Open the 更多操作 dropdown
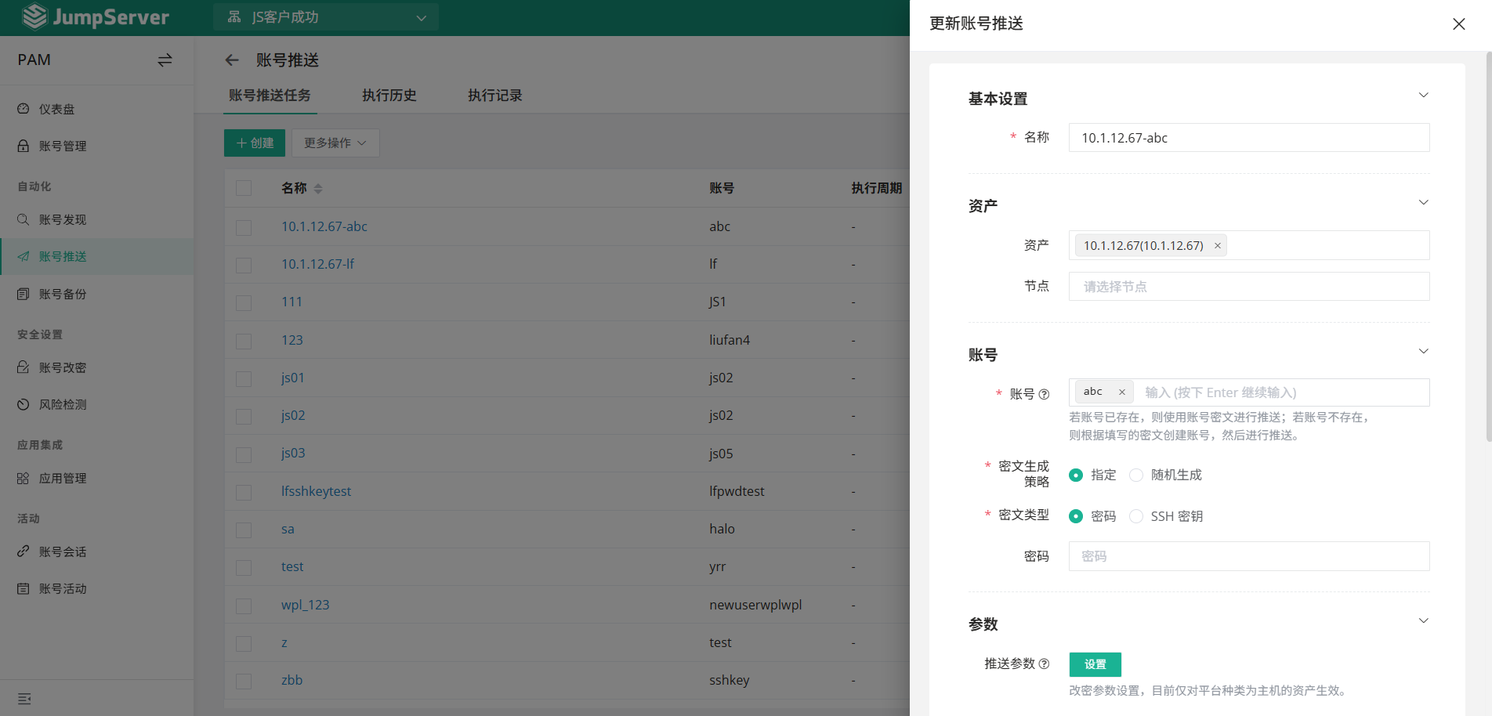The height and width of the screenshot is (716, 1492). click(x=335, y=143)
